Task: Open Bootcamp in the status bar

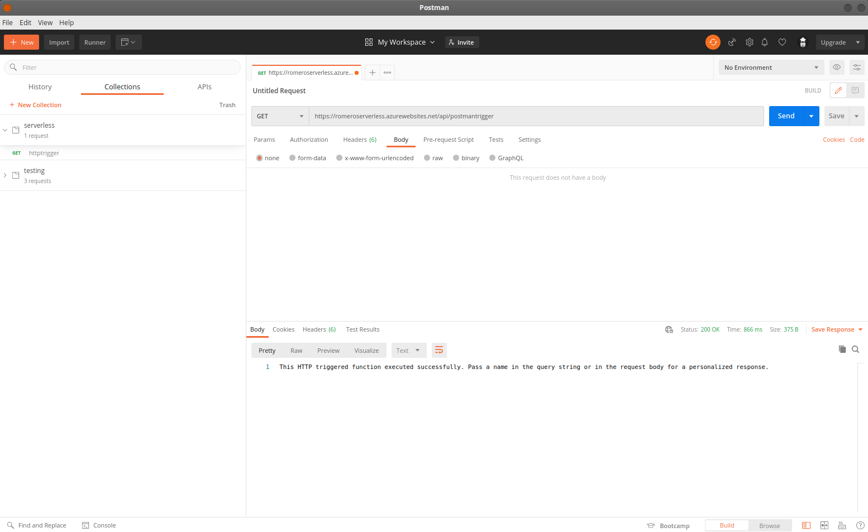Action: point(668,526)
